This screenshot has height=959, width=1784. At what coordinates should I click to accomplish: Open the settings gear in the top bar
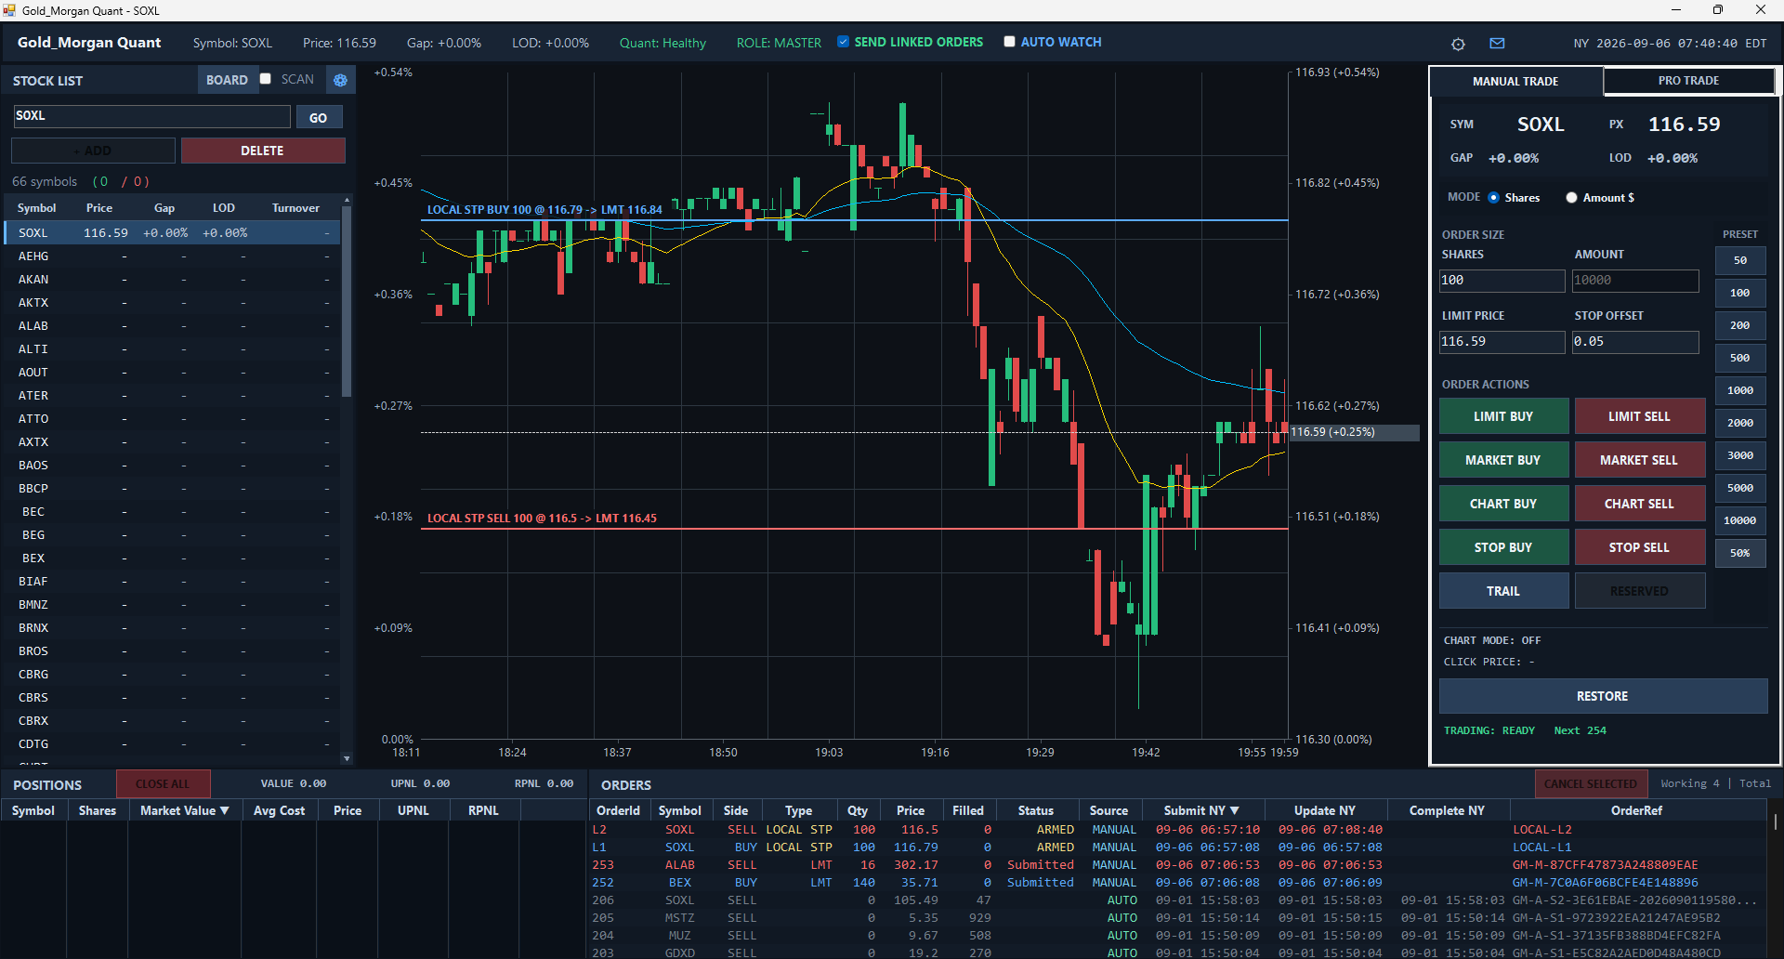pyautogui.click(x=1458, y=44)
